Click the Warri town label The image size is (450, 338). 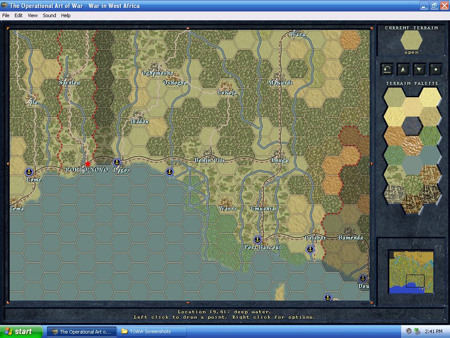tap(227, 208)
